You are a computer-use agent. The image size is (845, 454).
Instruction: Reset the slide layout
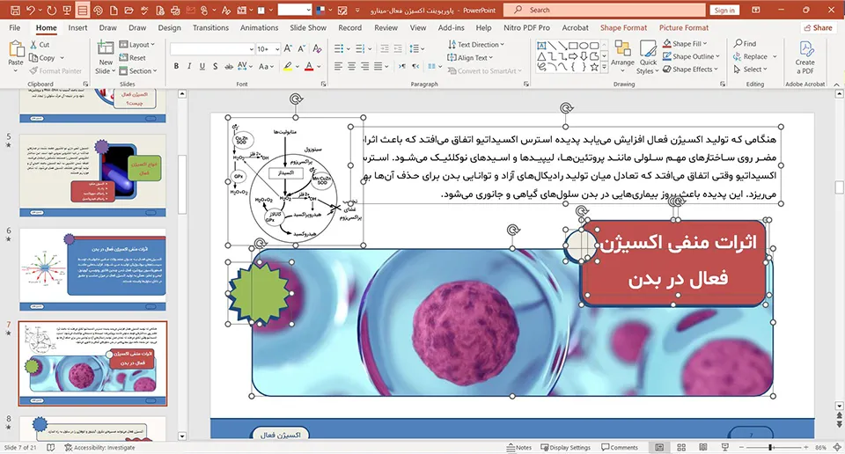[x=133, y=57]
